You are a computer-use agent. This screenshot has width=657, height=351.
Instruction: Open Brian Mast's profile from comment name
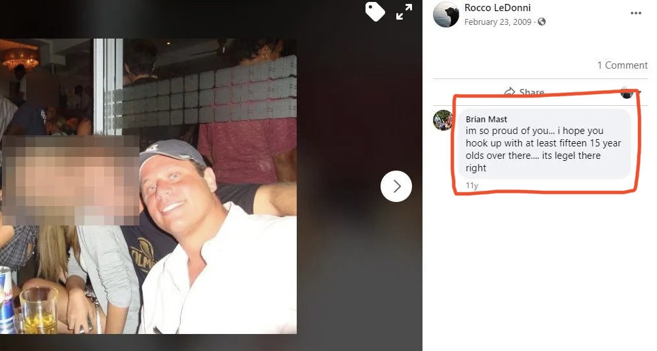coord(486,119)
